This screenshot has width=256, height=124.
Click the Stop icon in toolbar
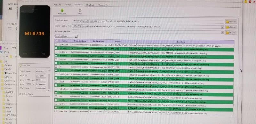point(80,11)
